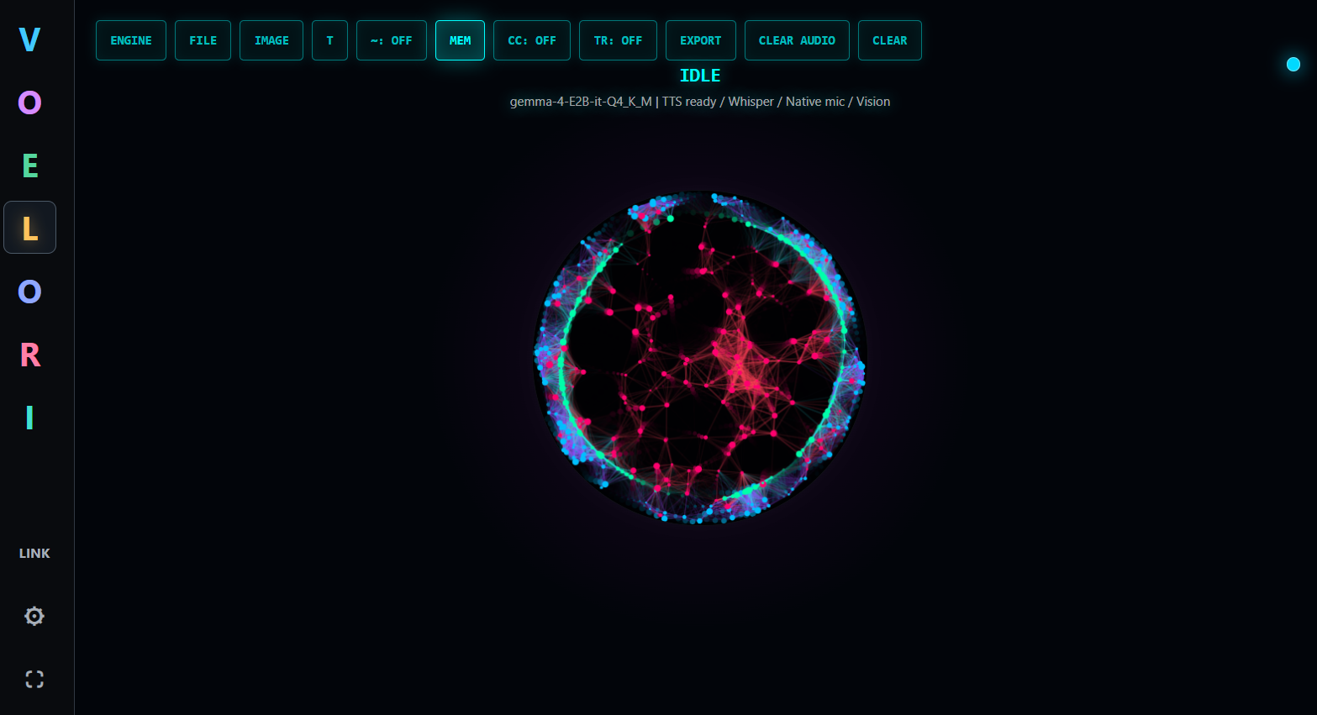Enable closed captions CC: OFF
The width and height of the screenshot is (1317, 715).
tap(532, 40)
